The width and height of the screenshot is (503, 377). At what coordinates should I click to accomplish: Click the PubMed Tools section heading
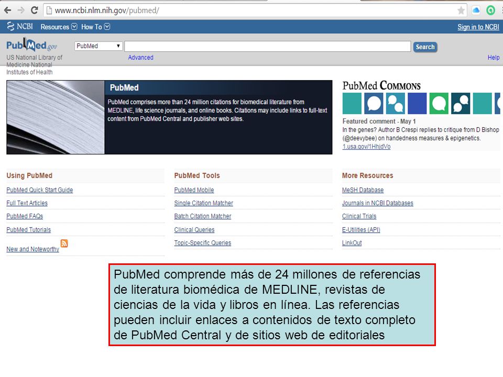[x=197, y=175]
